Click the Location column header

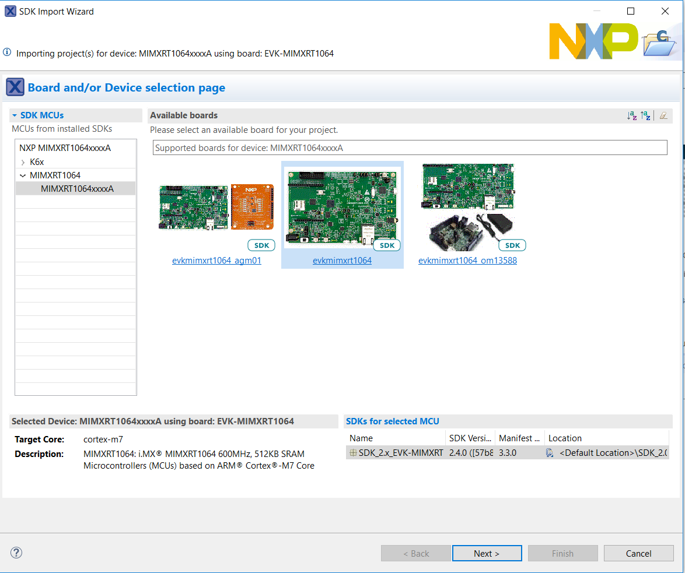[x=565, y=438]
